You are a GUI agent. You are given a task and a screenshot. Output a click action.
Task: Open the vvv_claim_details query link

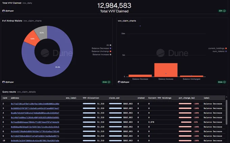point(26,92)
